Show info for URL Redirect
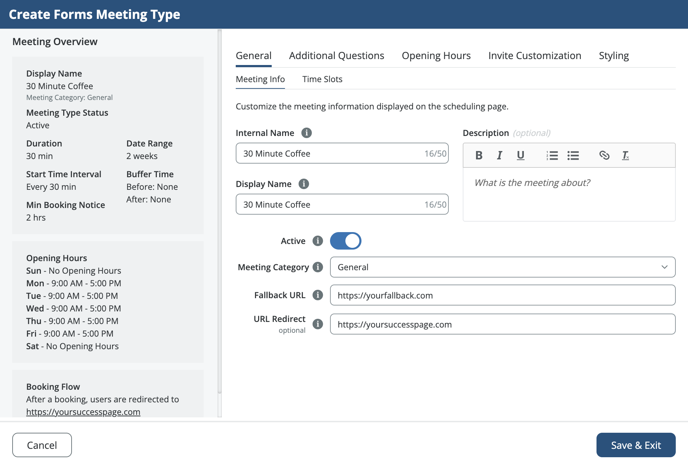This screenshot has height=467, width=688. coord(317,324)
